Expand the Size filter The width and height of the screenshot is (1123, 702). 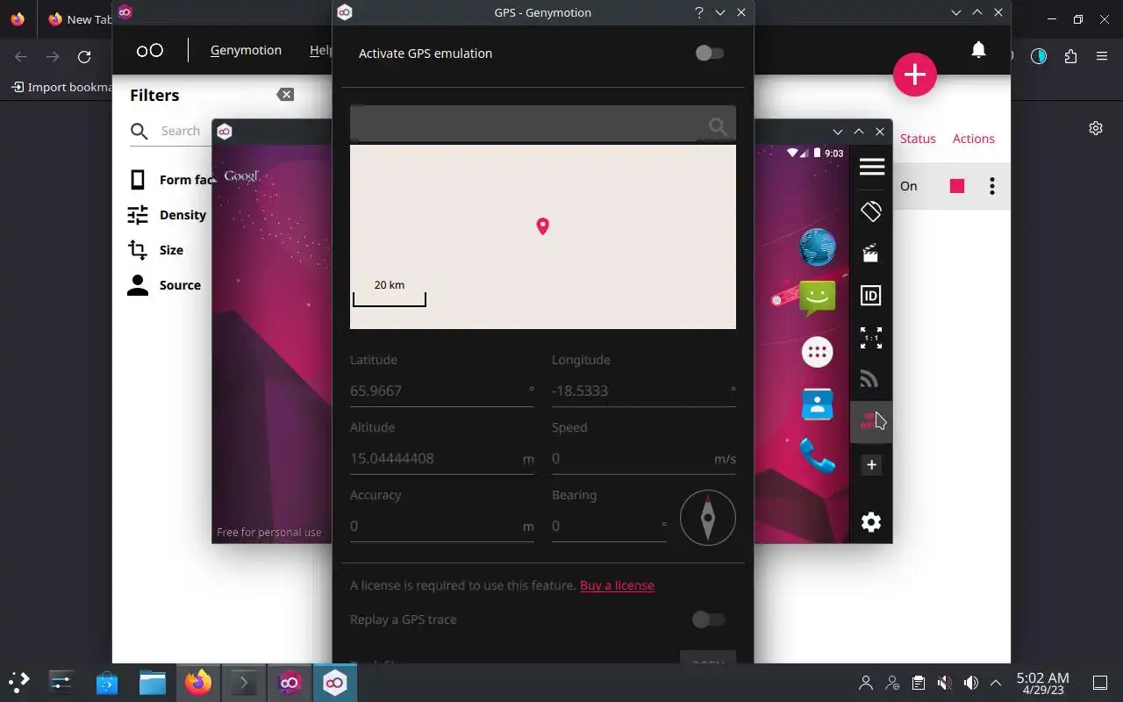tap(155, 250)
